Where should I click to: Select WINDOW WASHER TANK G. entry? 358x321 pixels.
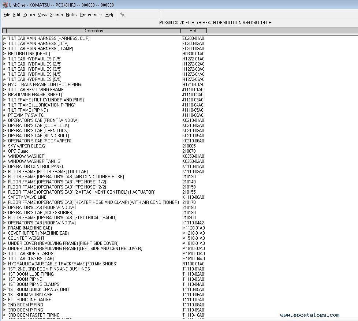[x=35, y=161]
